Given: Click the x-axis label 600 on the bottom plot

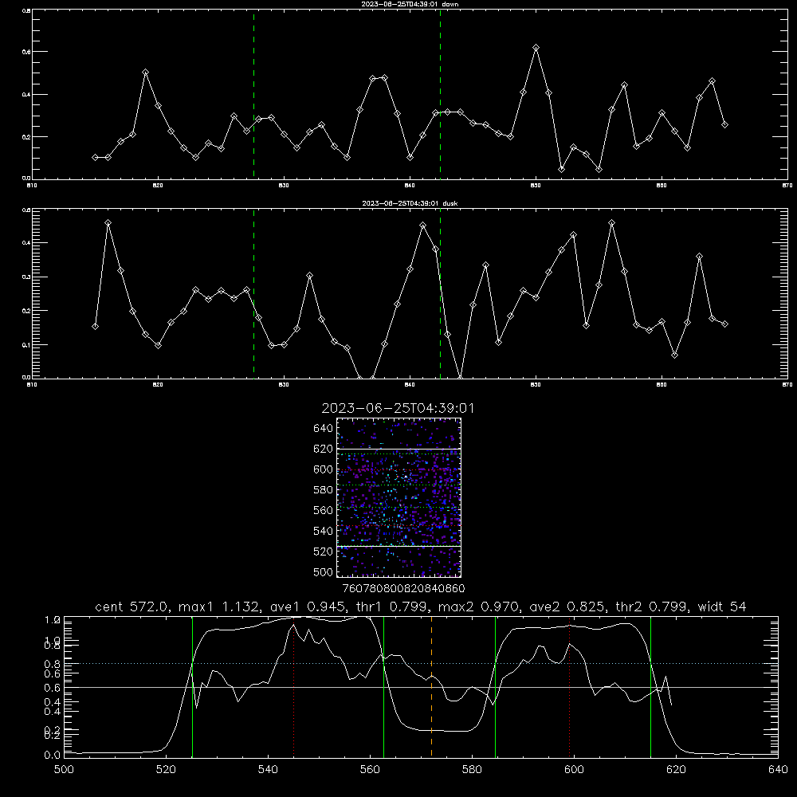Looking at the screenshot, I should tap(574, 770).
